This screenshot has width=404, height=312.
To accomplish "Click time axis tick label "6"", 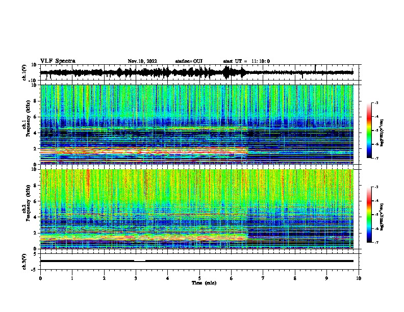I will tap(232, 278).
